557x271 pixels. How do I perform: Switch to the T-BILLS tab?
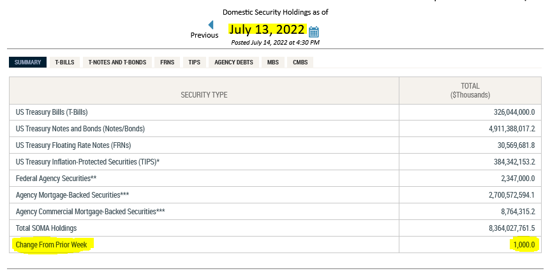pyautogui.click(x=64, y=62)
